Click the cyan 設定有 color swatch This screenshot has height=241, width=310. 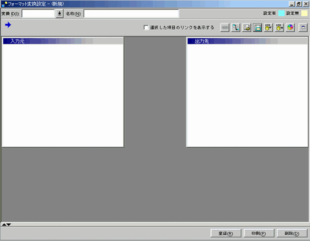(281, 13)
